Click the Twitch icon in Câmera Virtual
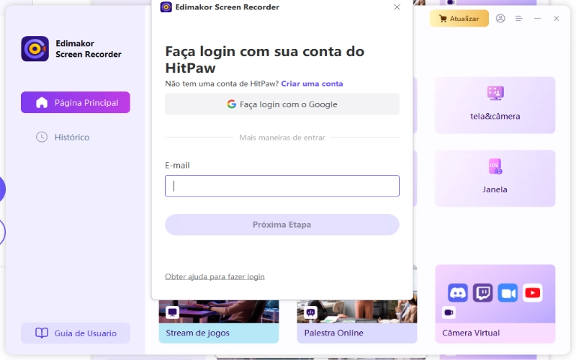576x360 pixels. coord(482,292)
